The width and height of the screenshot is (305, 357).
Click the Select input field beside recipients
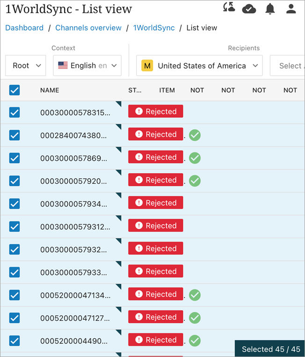coord(290,66)
